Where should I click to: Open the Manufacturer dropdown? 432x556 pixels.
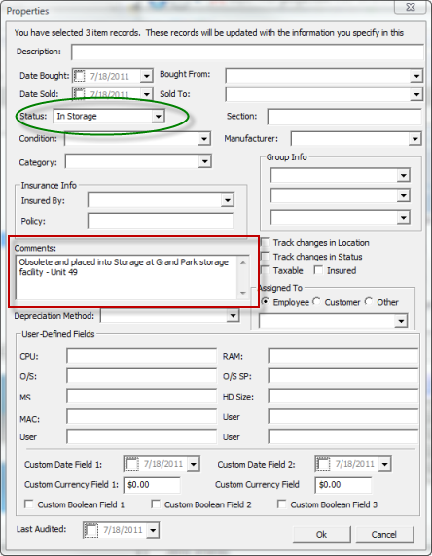414,139
